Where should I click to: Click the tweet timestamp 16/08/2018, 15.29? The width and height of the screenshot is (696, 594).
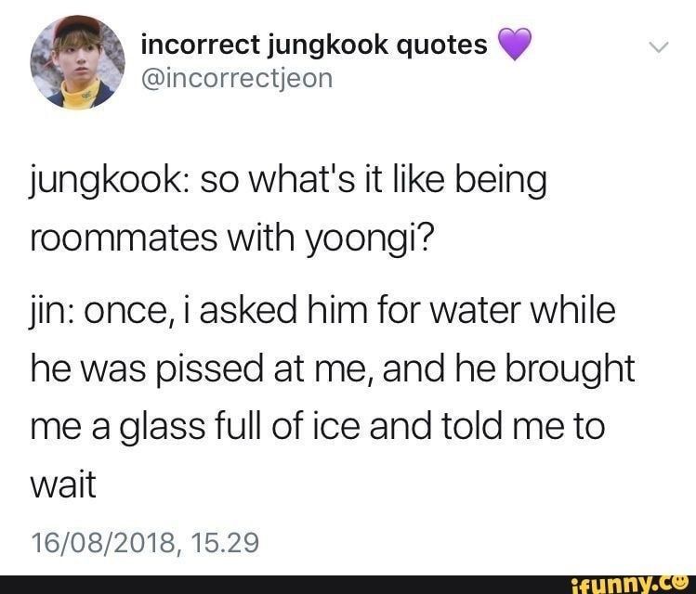pyautogui.click(x=145, y=543)
